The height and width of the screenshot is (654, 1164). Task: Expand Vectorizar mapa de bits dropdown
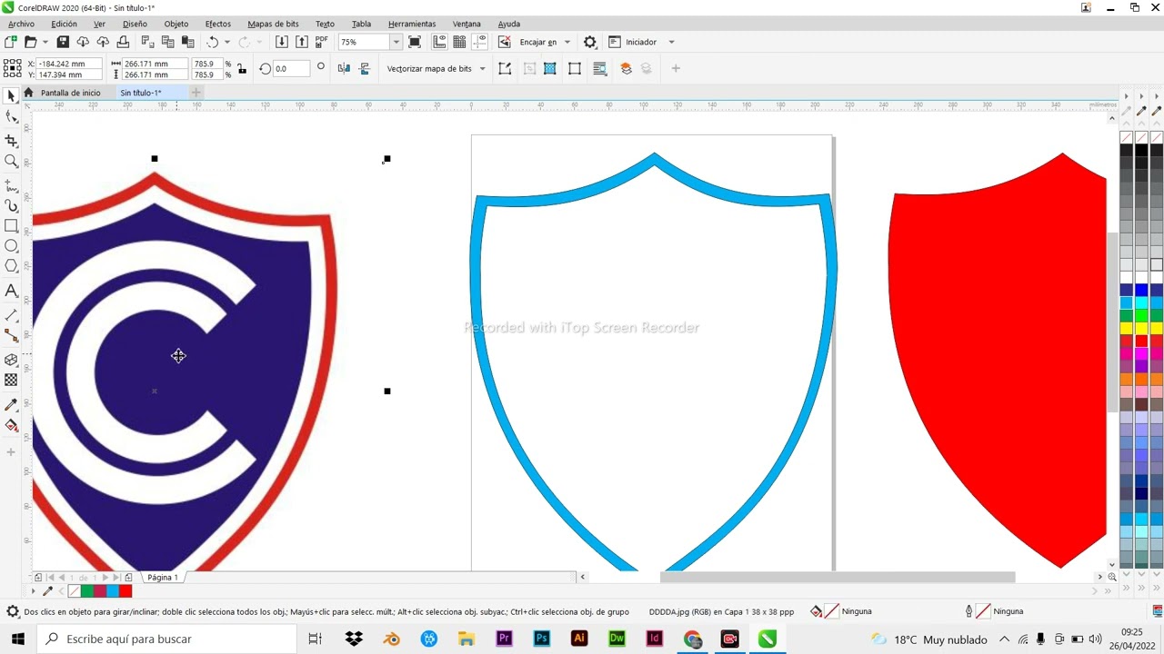482,68
